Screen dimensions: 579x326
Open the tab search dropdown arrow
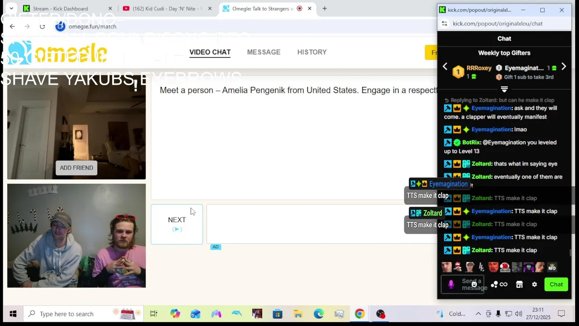[x=11, y=9]
